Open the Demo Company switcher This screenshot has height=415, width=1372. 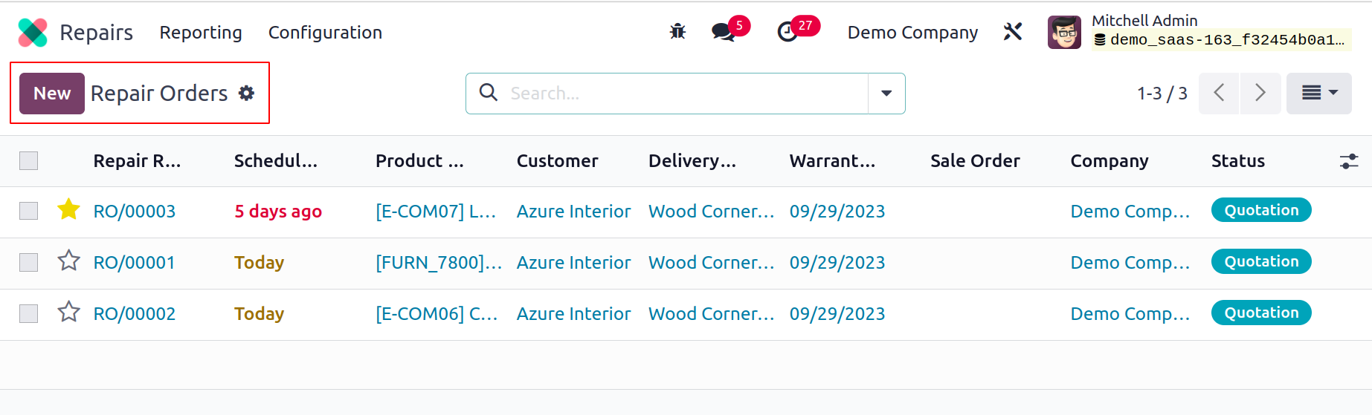coord(912,33)
